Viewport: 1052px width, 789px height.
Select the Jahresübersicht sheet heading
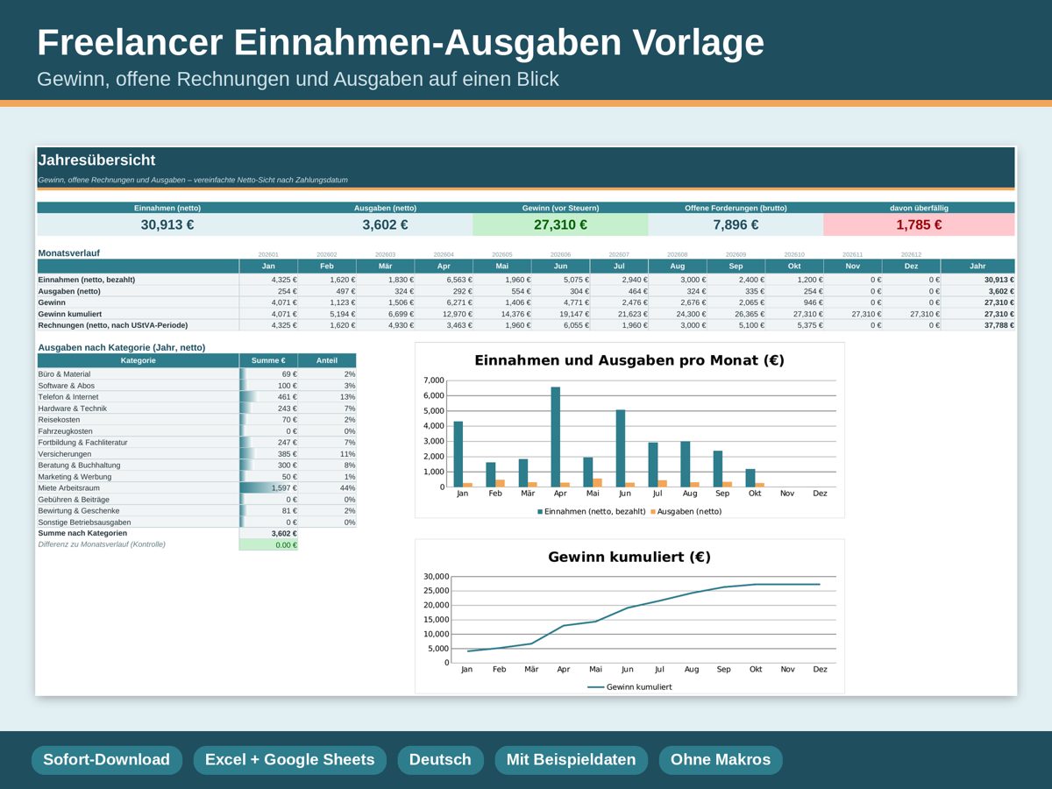[96, 160]
